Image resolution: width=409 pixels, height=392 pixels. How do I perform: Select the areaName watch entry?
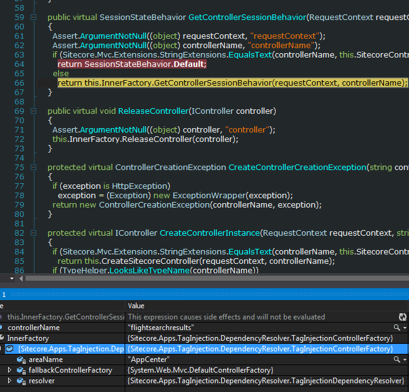click(x=46, y=359)
